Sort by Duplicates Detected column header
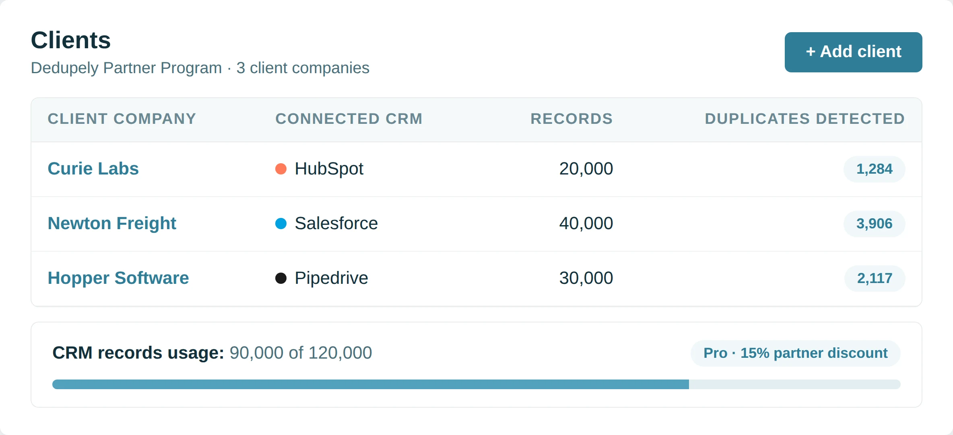Image resolution: width=953 pixels, height=435 pixels. tap(805, 119)
